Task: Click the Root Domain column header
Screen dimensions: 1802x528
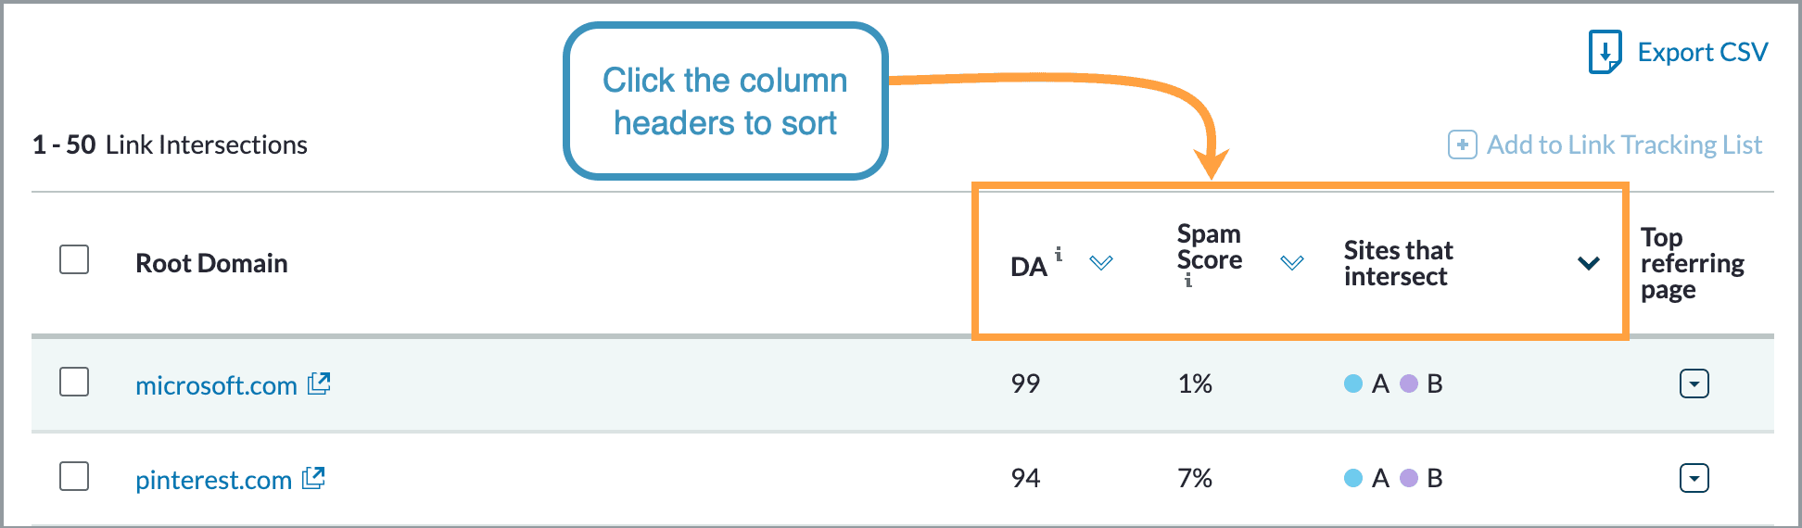Action: point(211,263)
